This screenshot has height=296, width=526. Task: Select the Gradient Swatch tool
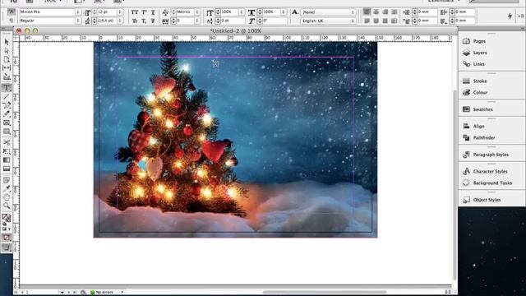7,160
